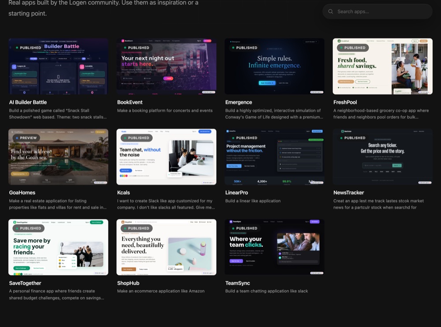
Task: Click the PUBLISHED badge on SaveTogether
Action: [x=29, y=228]
